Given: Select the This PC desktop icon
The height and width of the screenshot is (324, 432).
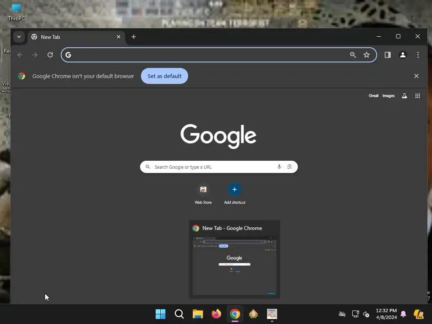Looking at the screenshot, I should [x=16, y=12].
